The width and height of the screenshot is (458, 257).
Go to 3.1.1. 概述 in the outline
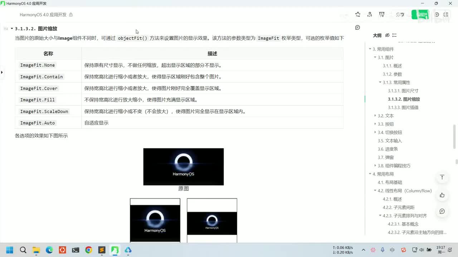click(392, 66)
